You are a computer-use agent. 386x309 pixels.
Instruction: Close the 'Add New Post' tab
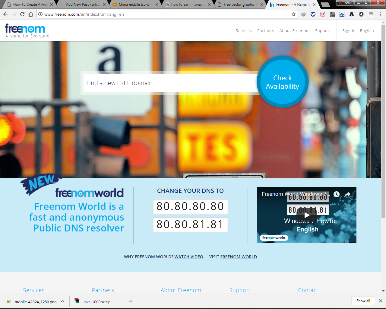point(104,5)
